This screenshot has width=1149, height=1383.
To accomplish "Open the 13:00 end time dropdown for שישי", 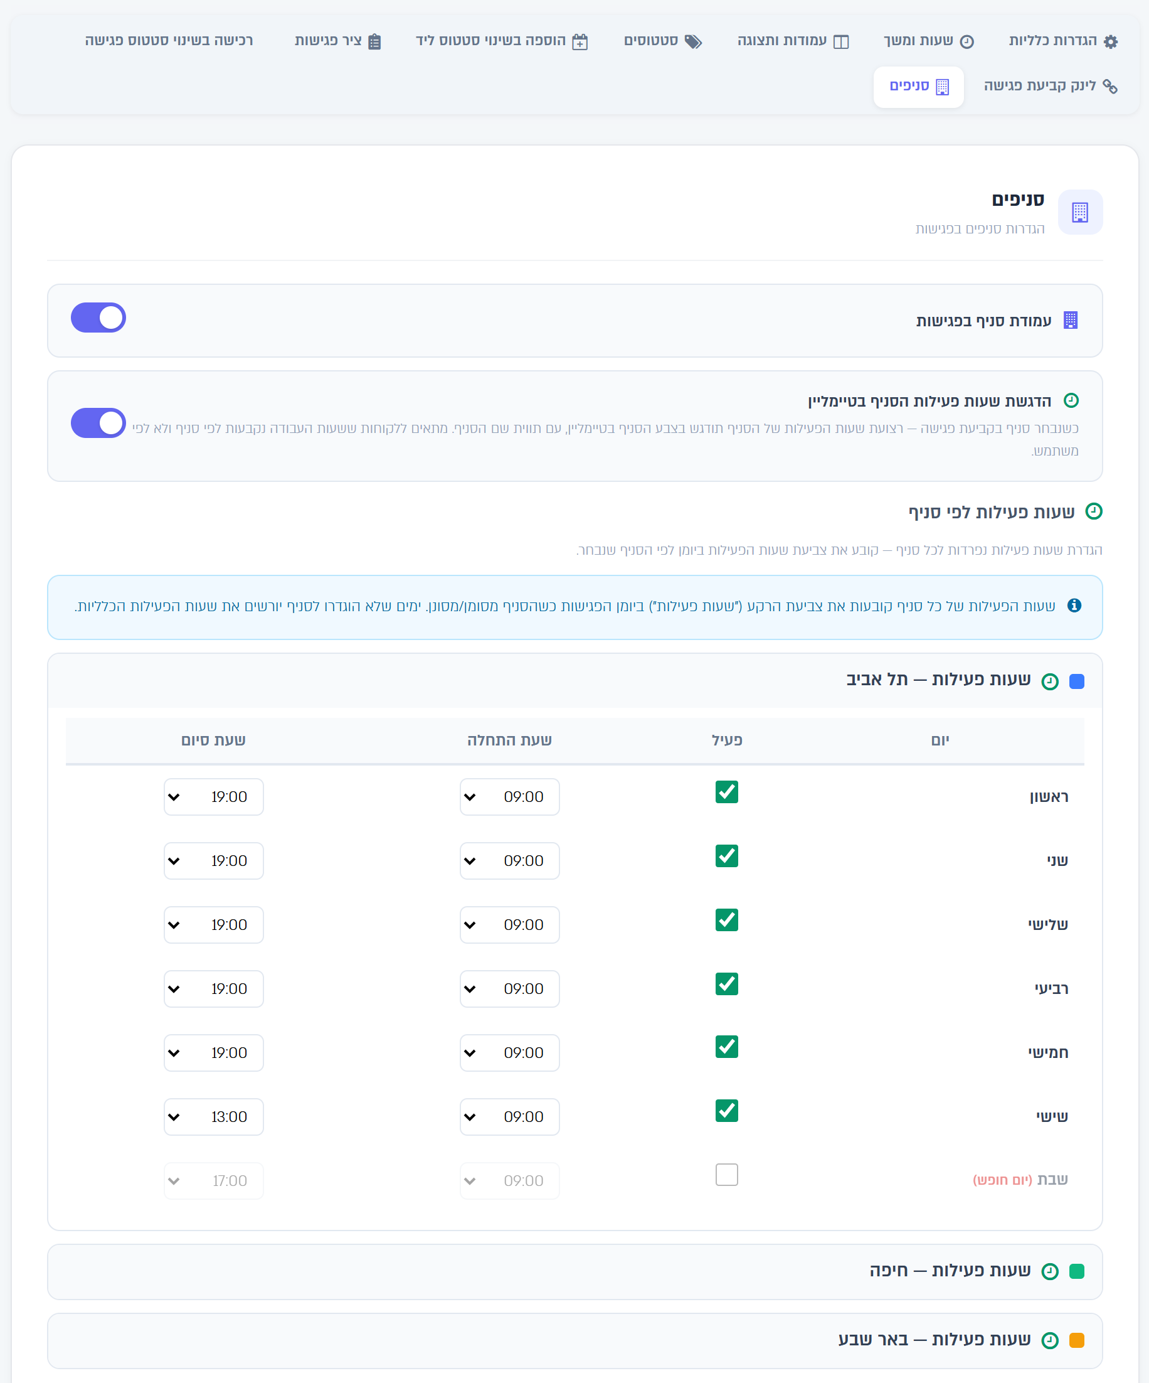I will point(214,1117).
